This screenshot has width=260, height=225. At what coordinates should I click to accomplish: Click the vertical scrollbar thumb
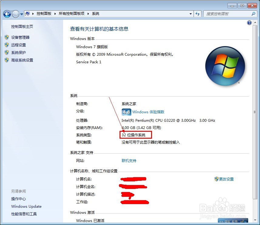[255, 112]
